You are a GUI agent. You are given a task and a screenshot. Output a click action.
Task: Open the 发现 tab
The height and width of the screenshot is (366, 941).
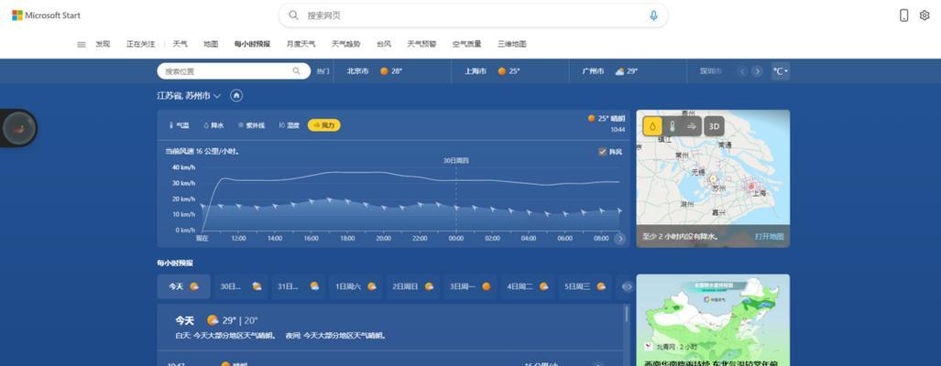tap(103, 44)
